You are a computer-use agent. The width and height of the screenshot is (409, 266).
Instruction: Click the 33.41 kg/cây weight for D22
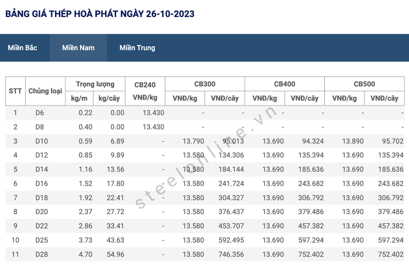pos(116,226)
